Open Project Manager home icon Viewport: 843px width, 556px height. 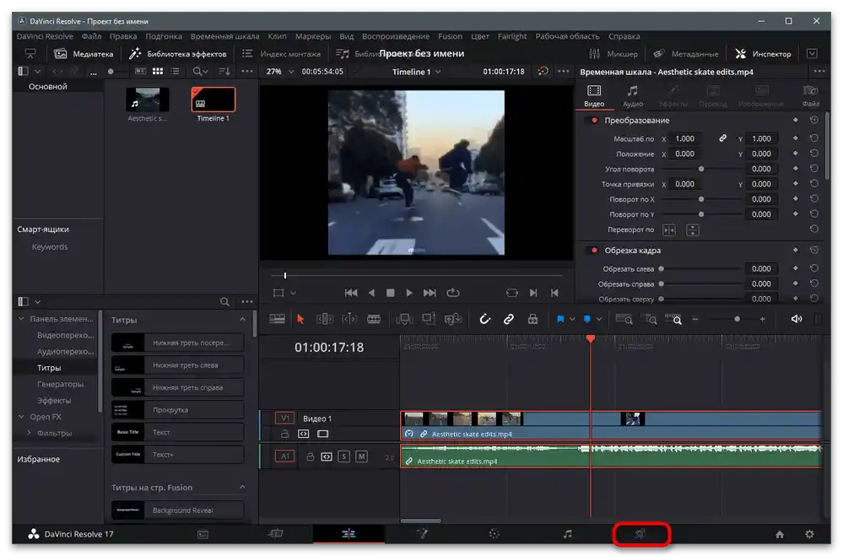pos(780,534)
